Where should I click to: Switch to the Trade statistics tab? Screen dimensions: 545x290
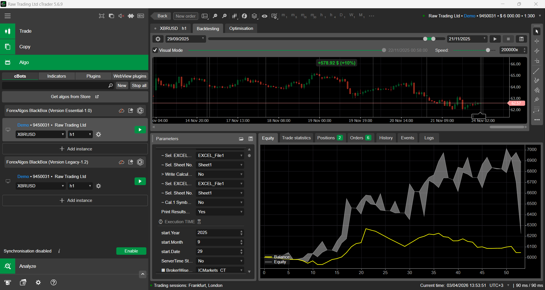click(x=296, y=138)
